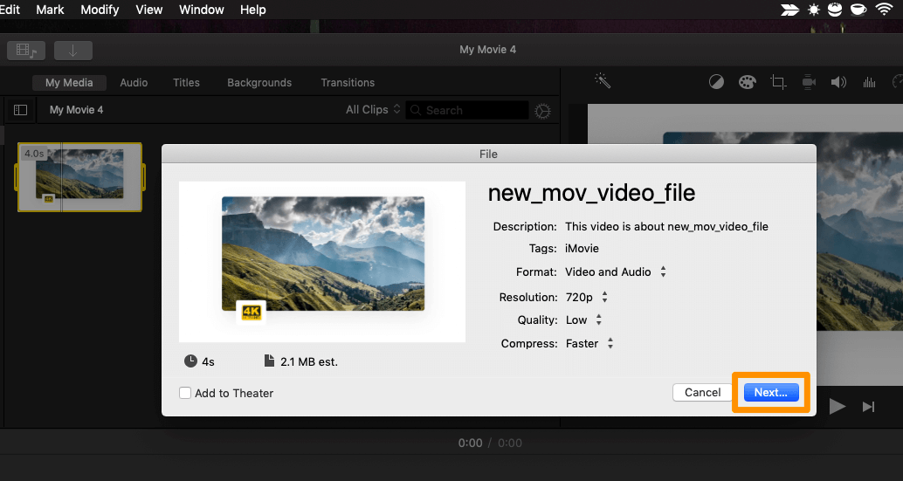Open the color balance tool
The height and width of the screenshot is (481, 903).
point(716,82)
